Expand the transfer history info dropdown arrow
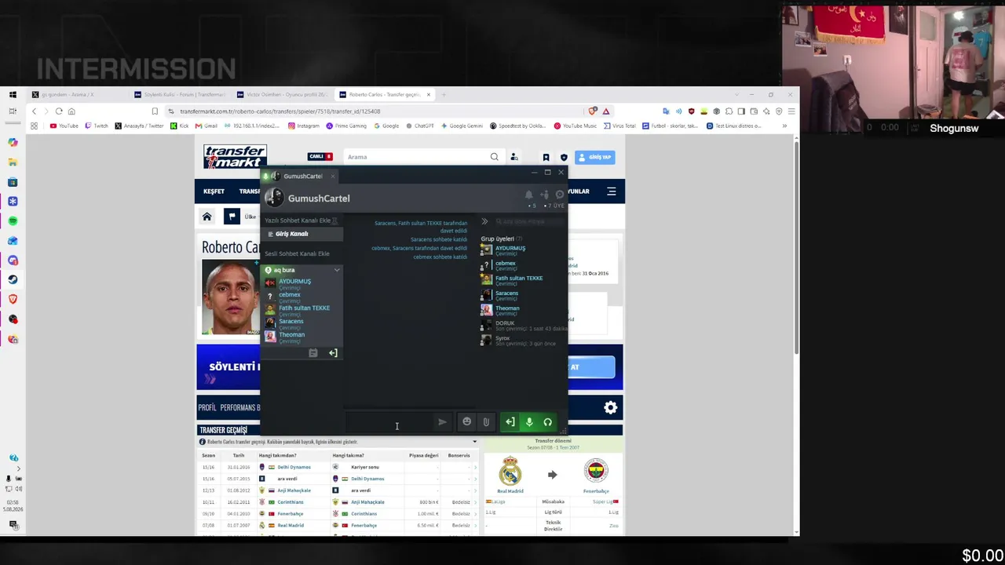Viewport: 1005px width, 565px height. click(x=474, y=442)
